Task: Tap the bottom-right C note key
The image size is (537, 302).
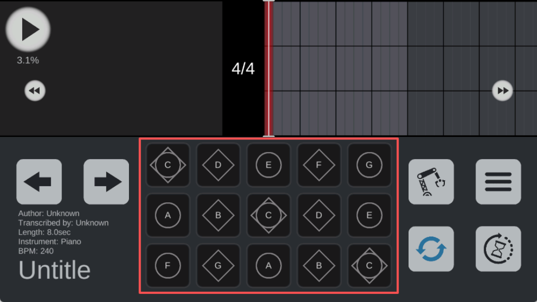Action: coord(369,266)
